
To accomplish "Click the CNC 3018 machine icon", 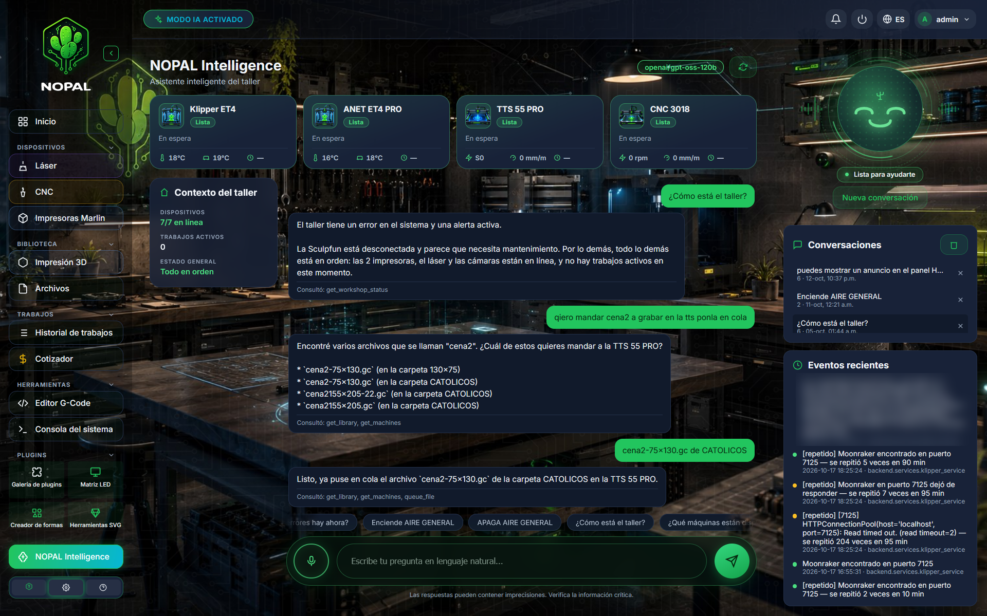I will tap(631, 116).
